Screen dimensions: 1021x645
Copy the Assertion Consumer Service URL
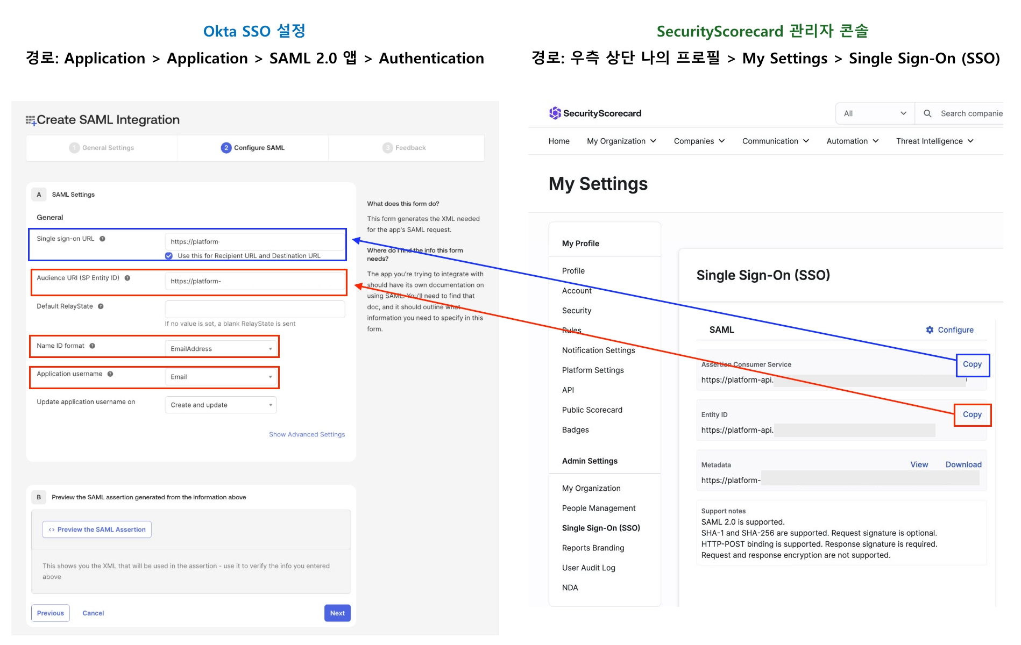973,364
